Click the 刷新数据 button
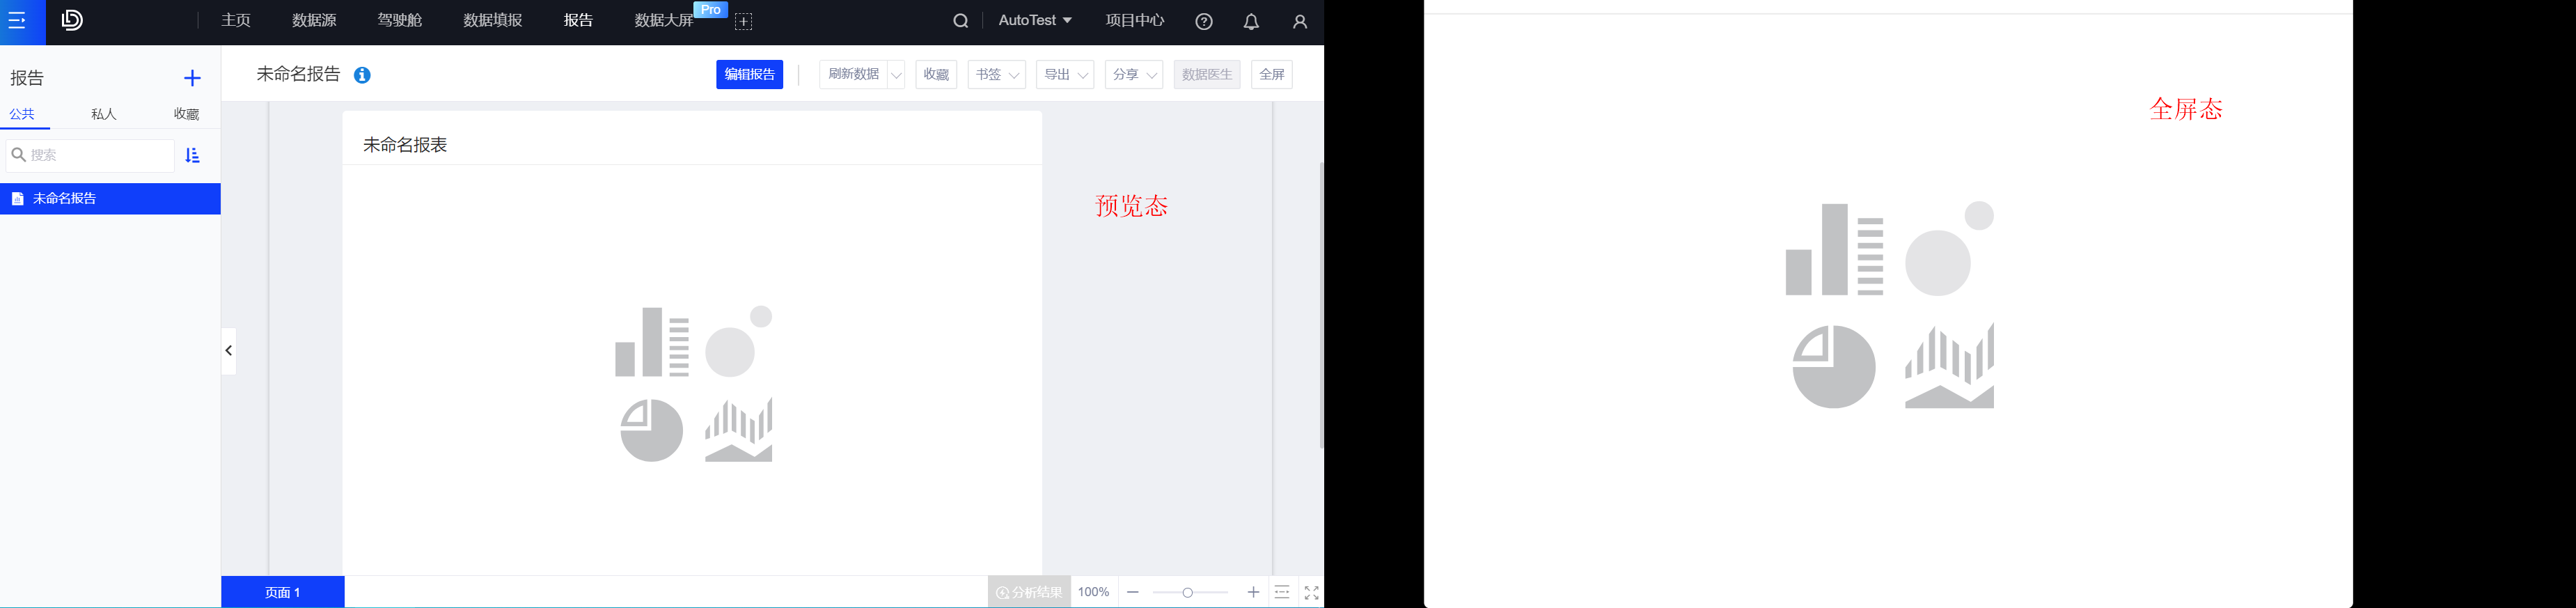Image resolution: width=2576 pixels, height=608 pixels. [x=853, y=75]
